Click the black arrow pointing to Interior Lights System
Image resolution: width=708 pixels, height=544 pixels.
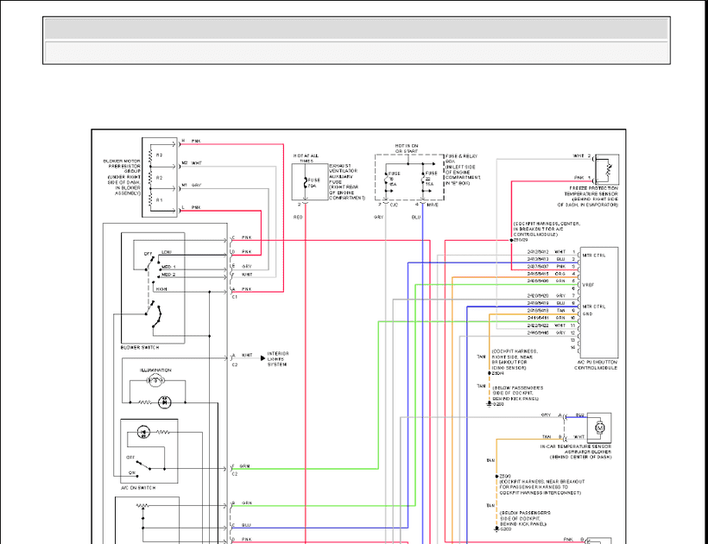click(262, 358)
